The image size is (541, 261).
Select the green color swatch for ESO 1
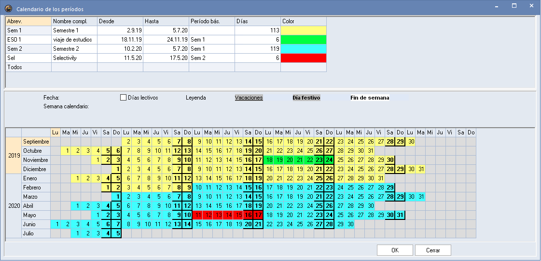(303, 40)
